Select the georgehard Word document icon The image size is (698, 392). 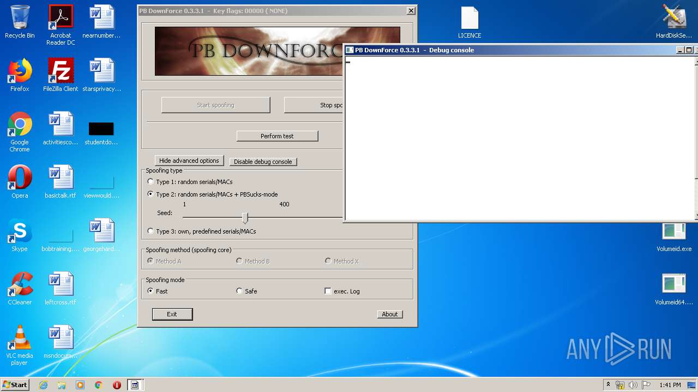(x=101, y=235)
